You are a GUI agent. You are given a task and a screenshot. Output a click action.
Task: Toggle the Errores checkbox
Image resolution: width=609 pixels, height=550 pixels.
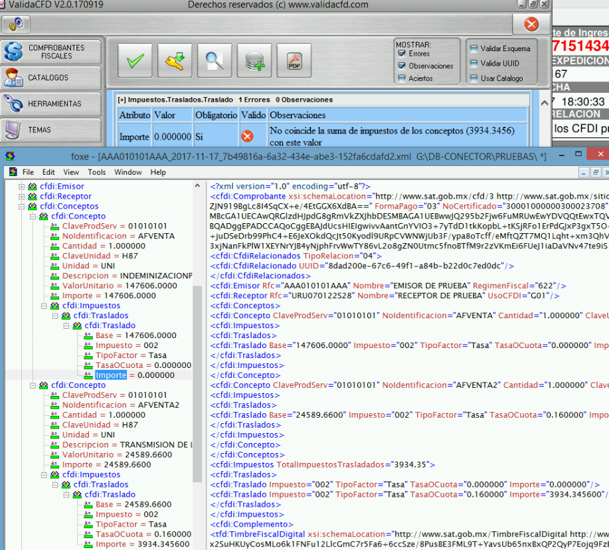pyautogui.click(x=402, y=54)
